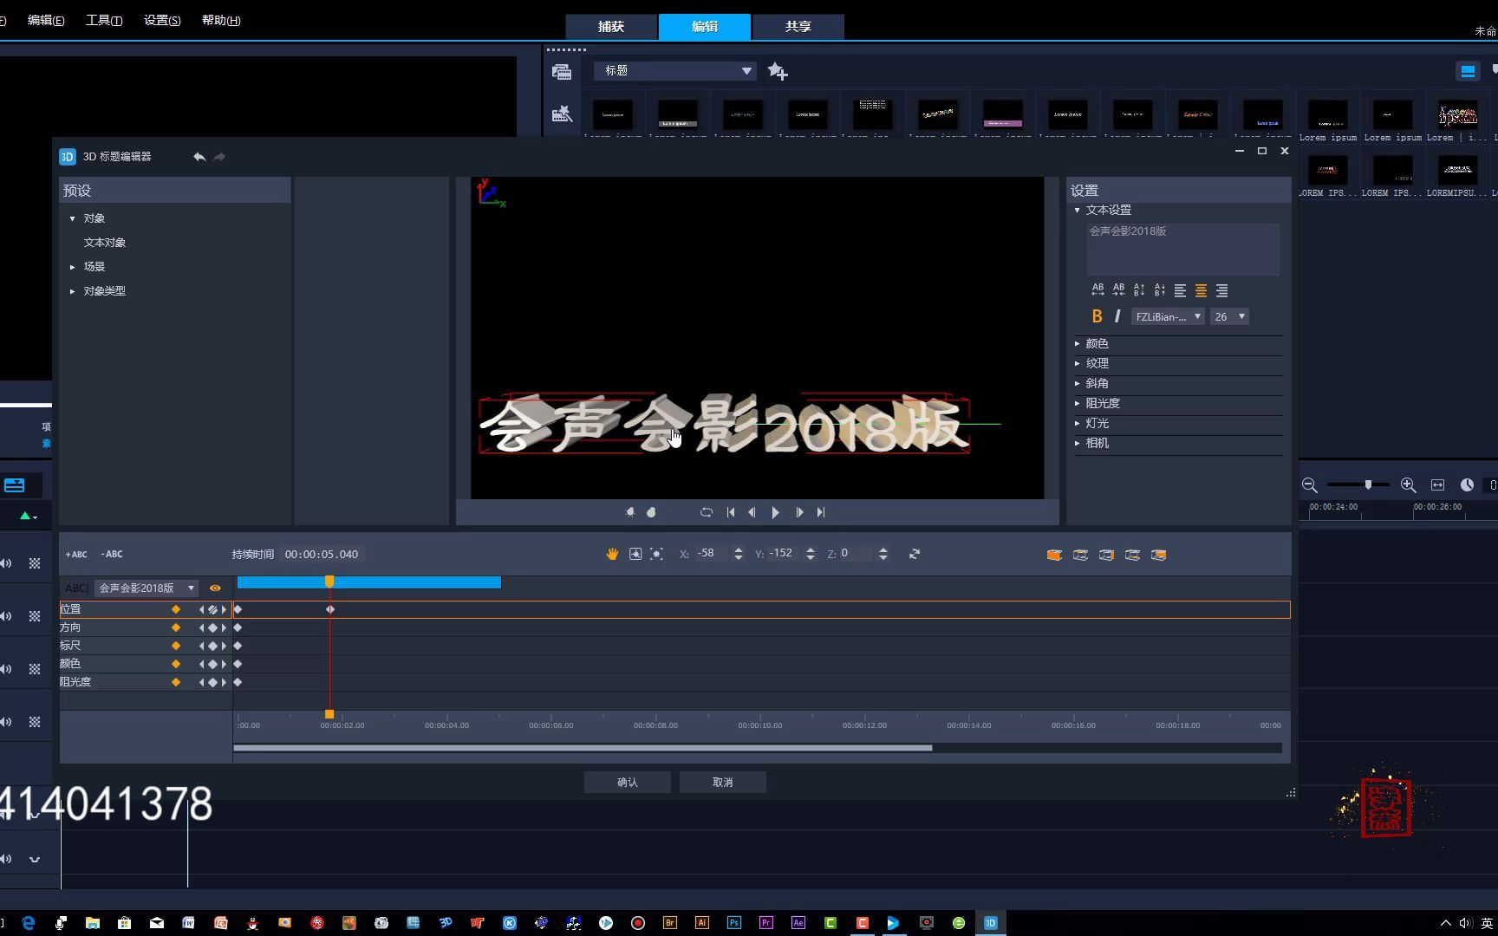Toggle keyframe diamond on 位置 row

[176, 609]
